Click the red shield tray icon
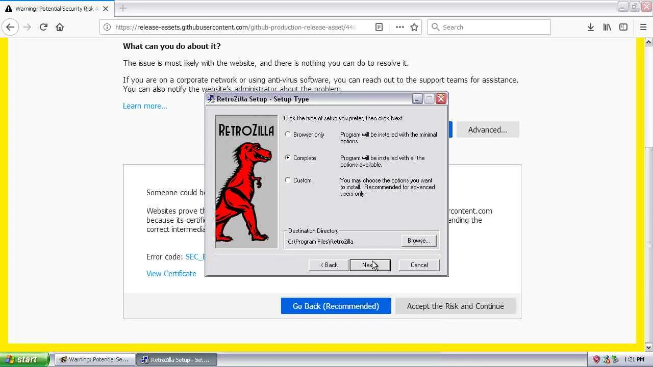This screenshot has height=367, width=653. [x=596, y=359]
